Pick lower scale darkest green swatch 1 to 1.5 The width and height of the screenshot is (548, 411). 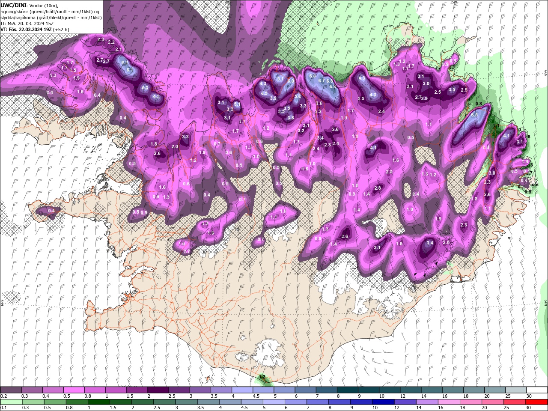tap(98, 402)
